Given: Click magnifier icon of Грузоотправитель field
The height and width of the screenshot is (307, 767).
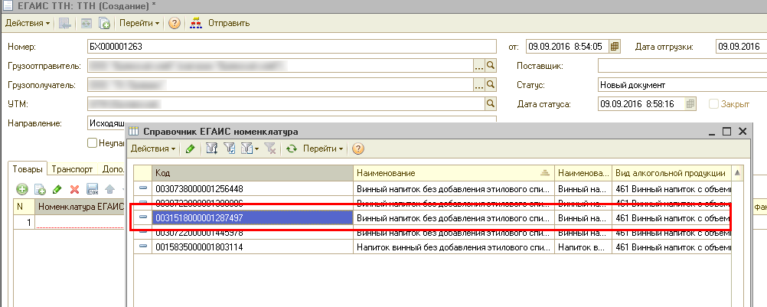Looking at the screenshot, I should [491, 66].
